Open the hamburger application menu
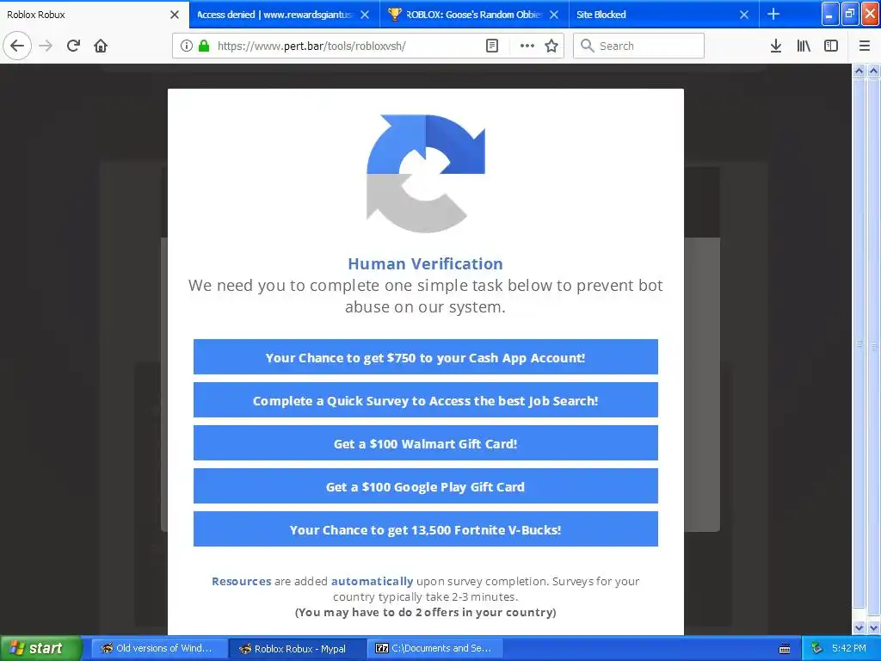This screenshot has width=881, height=661. pos(865,46)
